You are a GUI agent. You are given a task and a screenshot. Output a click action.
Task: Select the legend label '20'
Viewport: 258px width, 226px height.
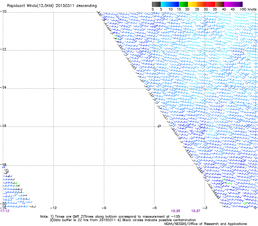pyautogui.click(x=188, y=9)
